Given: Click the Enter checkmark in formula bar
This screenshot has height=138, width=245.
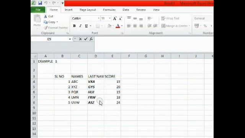Looking at the screenshot, I should pos(86,39).
